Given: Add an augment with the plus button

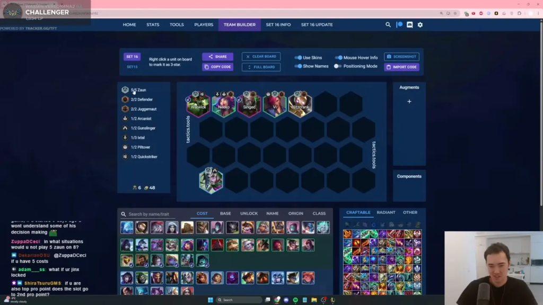Looking at the screenshot, I should tap(409, 101).
